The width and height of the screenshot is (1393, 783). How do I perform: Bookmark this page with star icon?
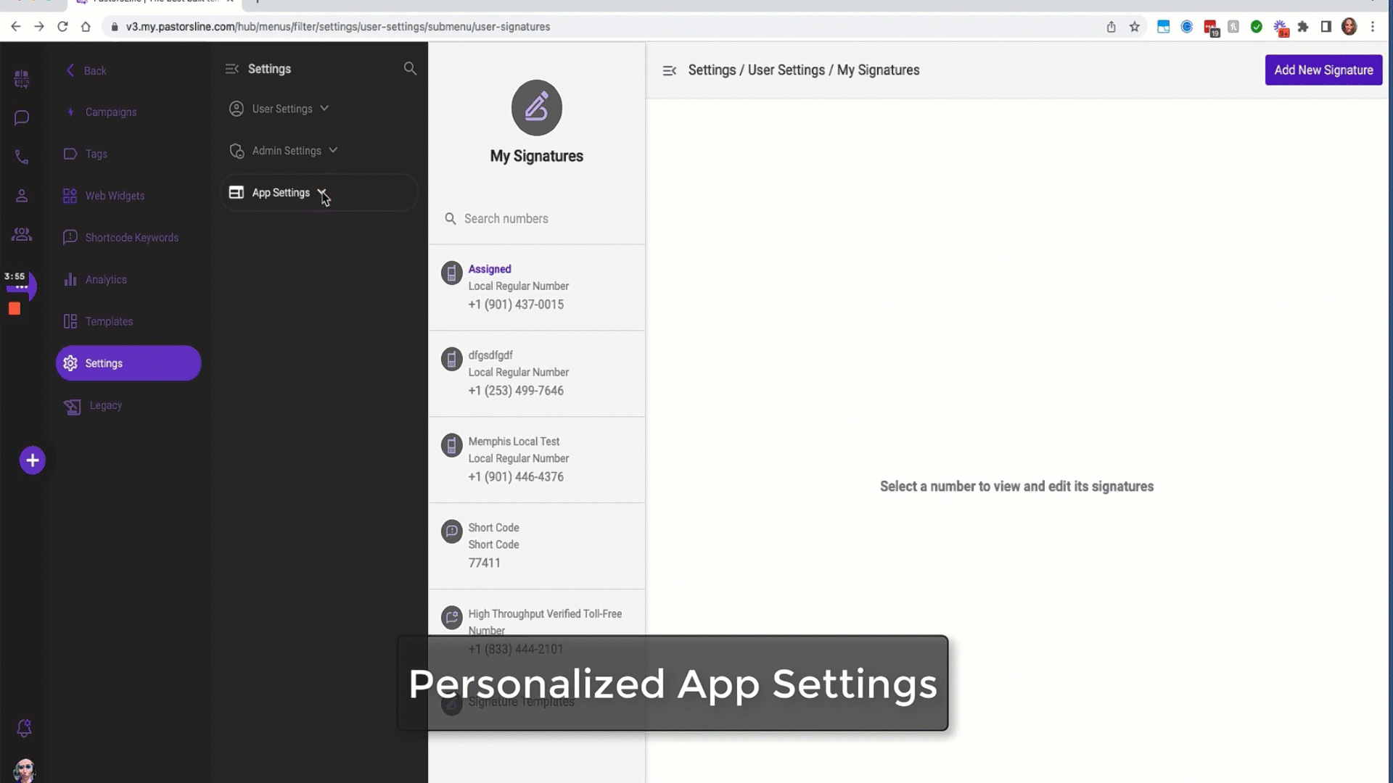tap(1135, 27)
